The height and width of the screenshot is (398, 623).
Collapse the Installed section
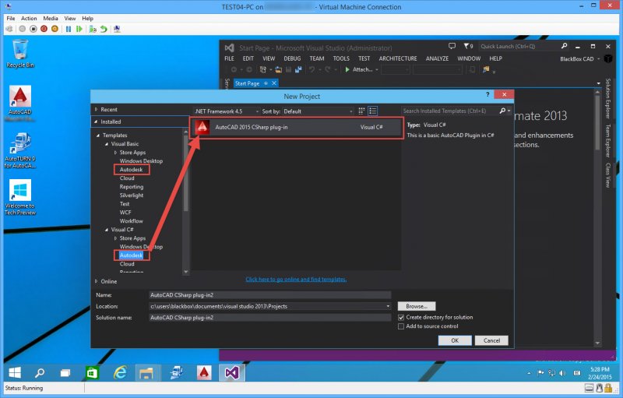point(96,122)
